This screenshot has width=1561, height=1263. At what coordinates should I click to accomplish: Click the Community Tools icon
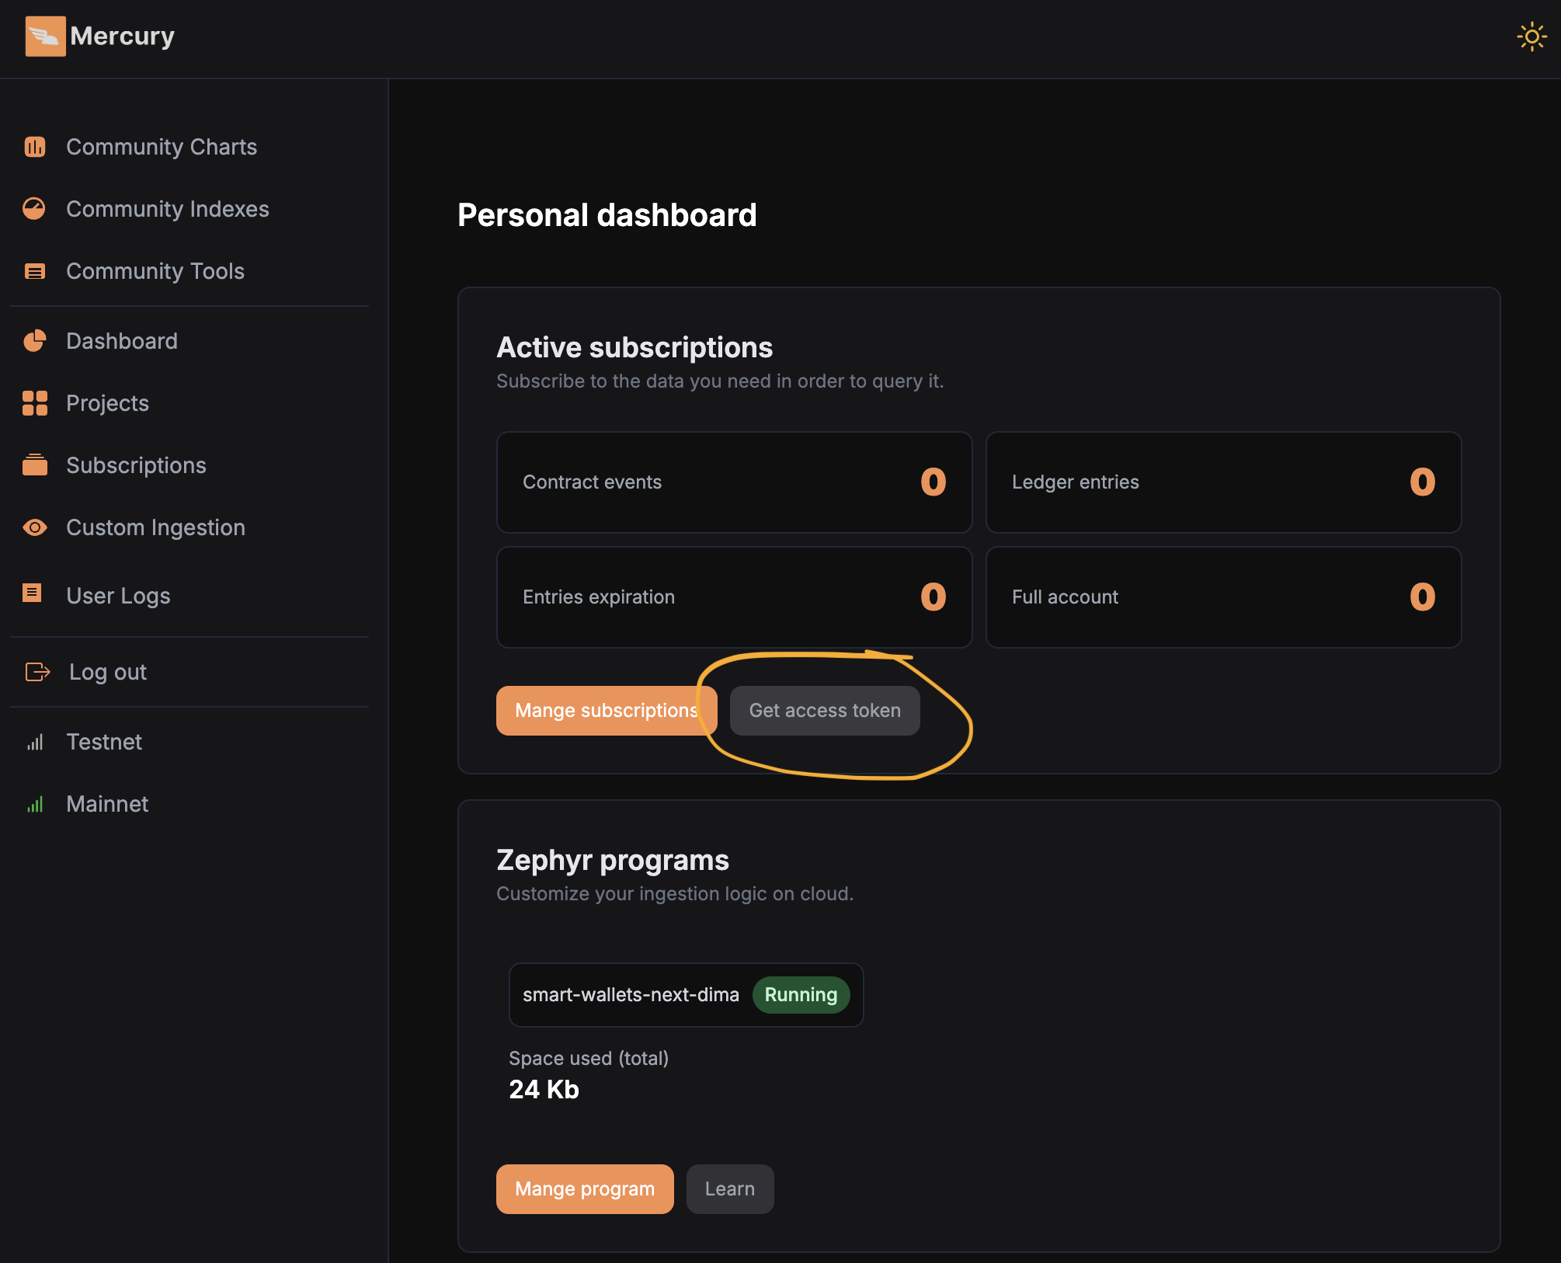tap(35, 270)
